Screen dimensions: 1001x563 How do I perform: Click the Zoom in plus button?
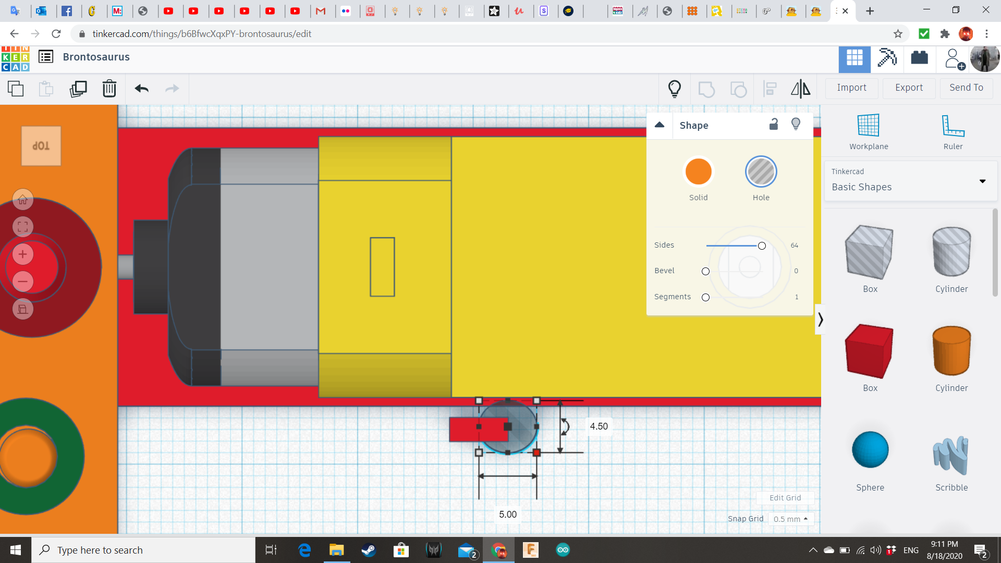click(23, 254)
